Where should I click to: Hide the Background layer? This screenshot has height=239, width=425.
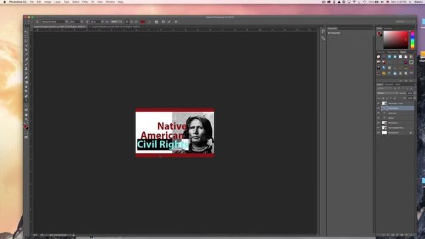379,133
